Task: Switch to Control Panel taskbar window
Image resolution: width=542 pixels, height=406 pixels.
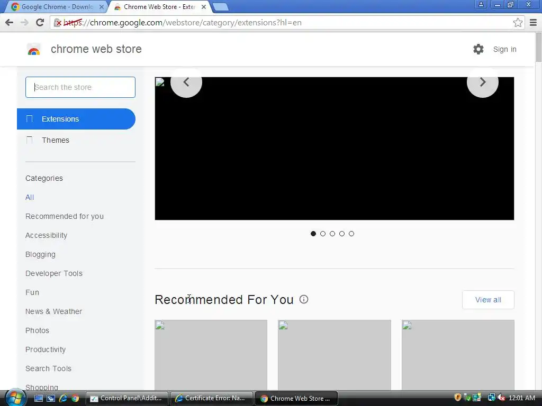Action: coord(127,399)
